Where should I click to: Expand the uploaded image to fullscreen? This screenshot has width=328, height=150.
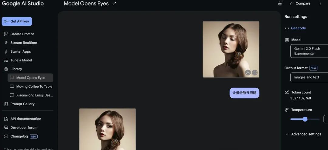click(x=255, y=72)
